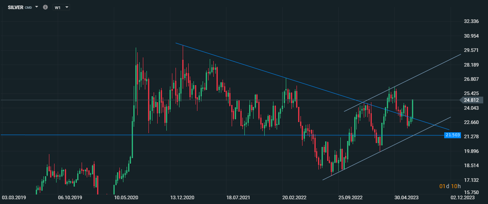Click the 26.807 price axis label
Image resolution: width=488 pixels, height=204 pixels.
point(471,79)
